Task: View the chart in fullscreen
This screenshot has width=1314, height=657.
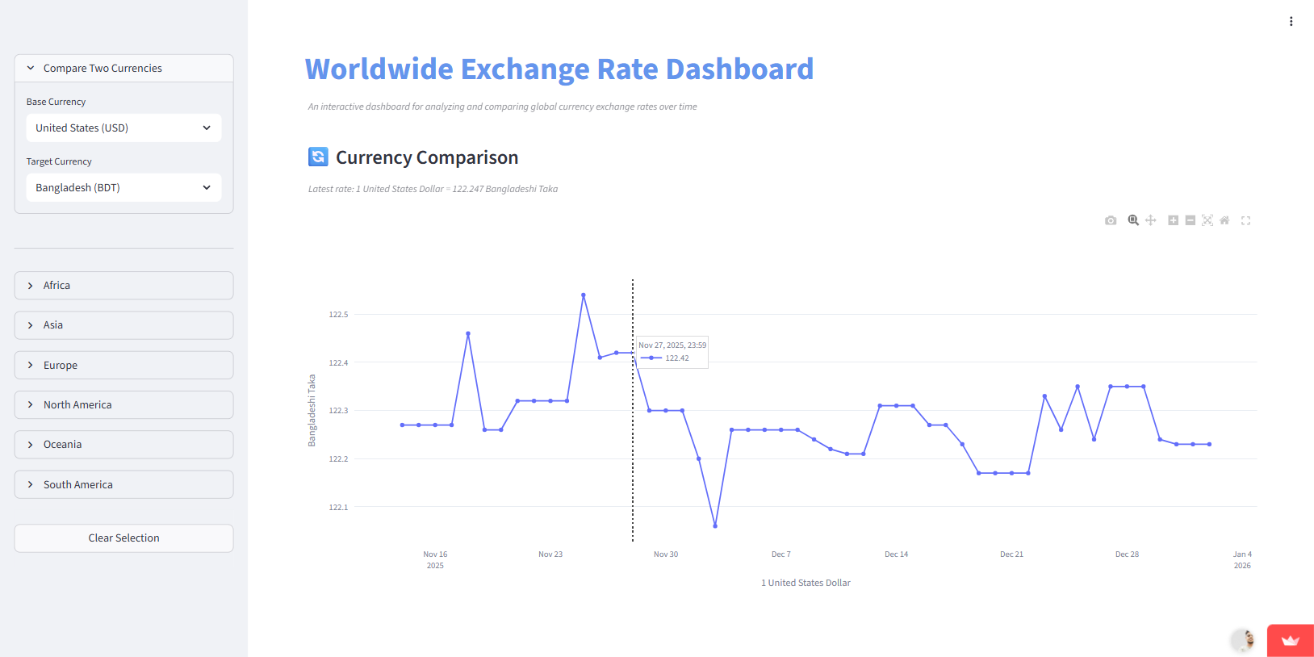Action: (1245, 220)
